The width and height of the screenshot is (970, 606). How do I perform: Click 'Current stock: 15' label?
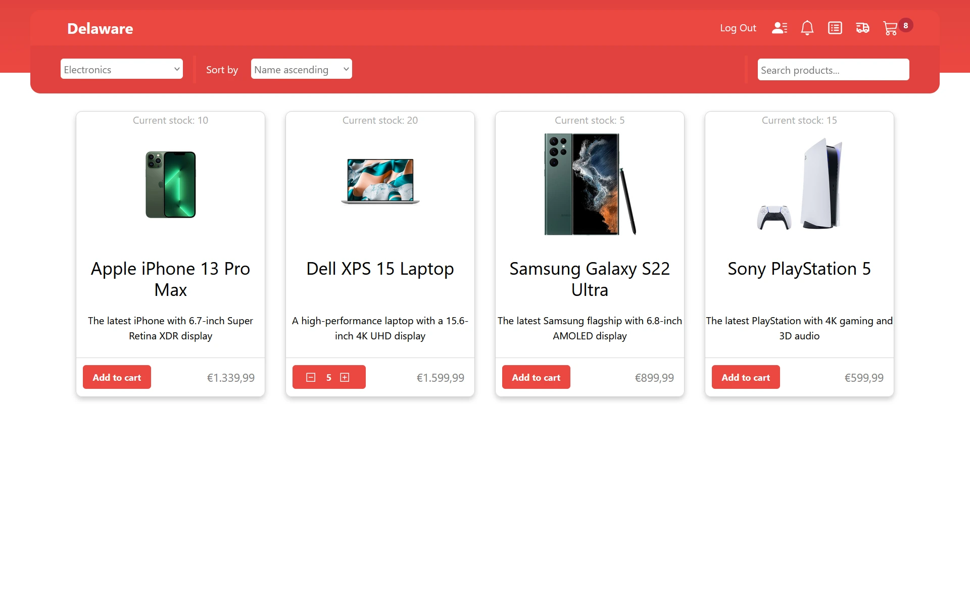[799, 120]
